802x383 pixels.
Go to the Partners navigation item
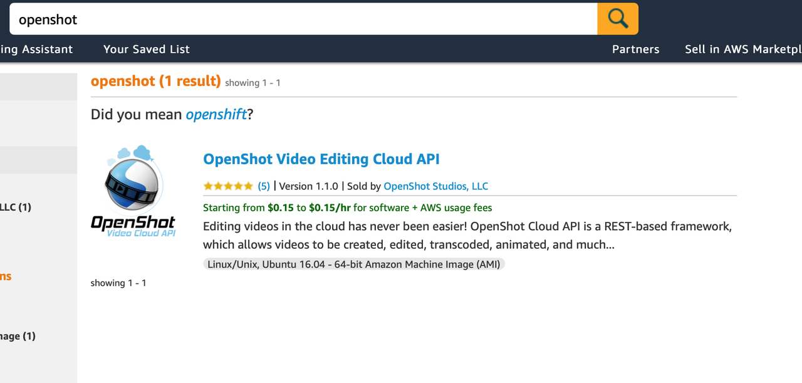point(635,49)
